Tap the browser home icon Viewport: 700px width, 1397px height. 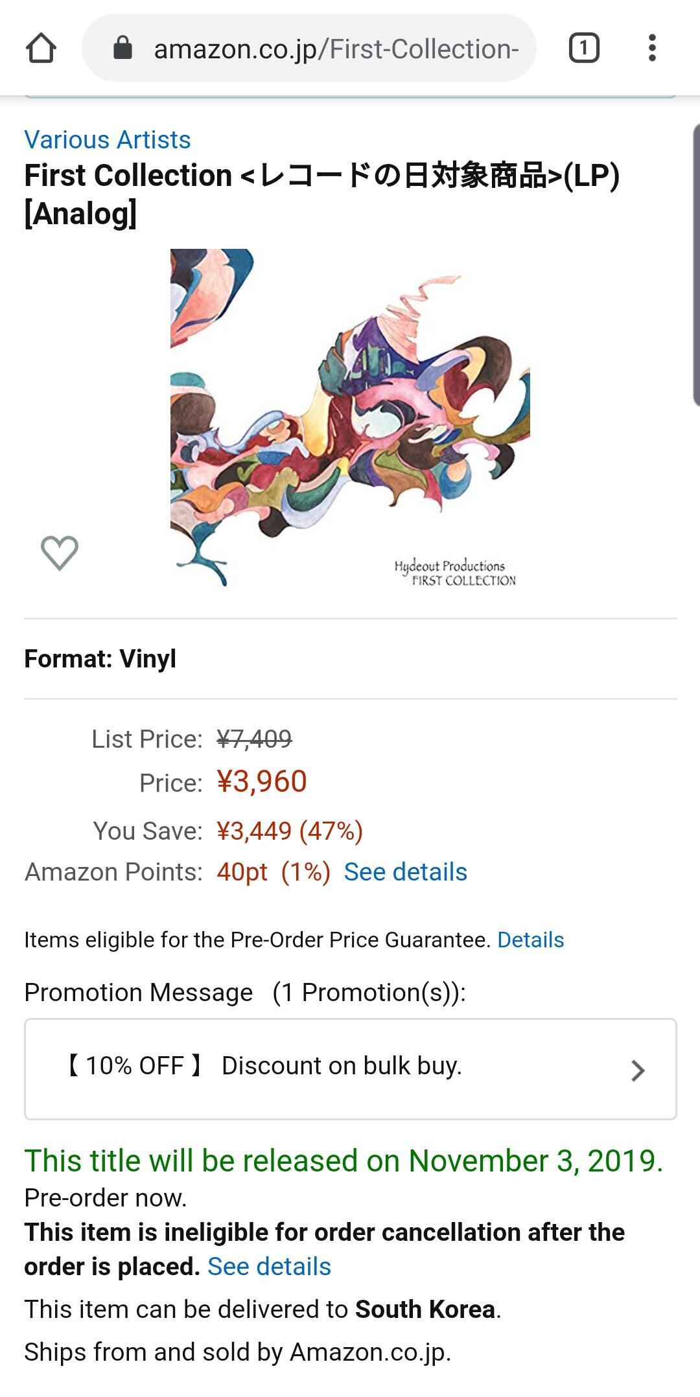(x=41, y=48)
